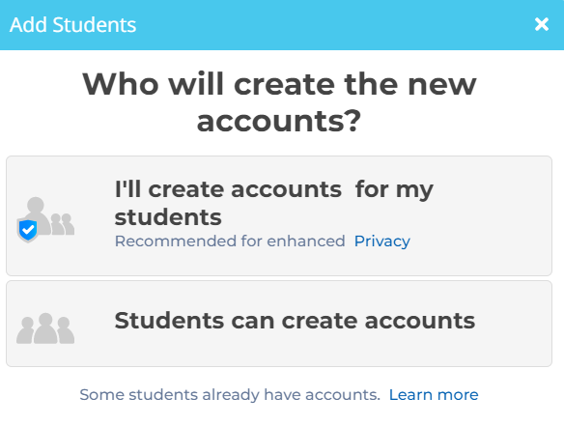Choose "I'll create accounts for my students"
This screenshot has width=564, height=426.
274,203
